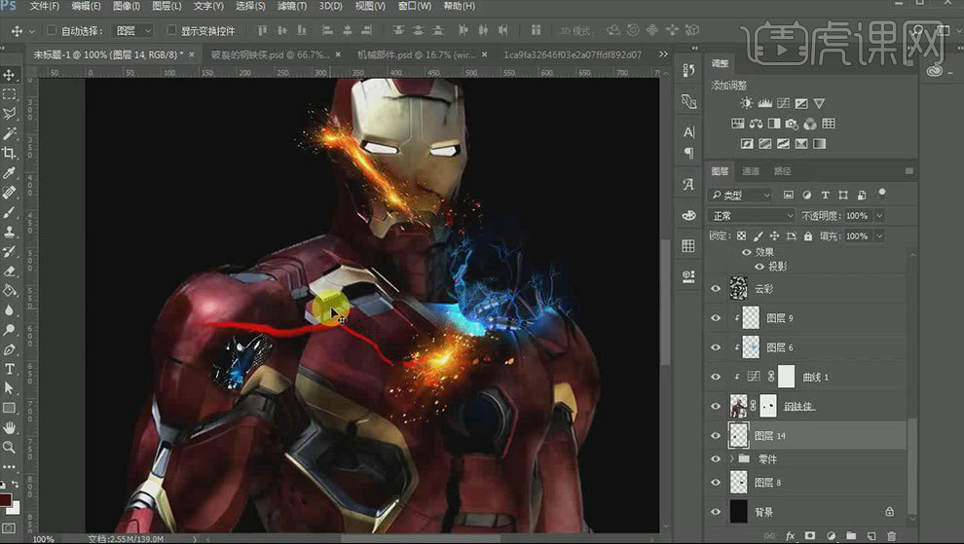Click the lock all layer icon
Screen dimensions: 964x544
[x=806, y=236]
